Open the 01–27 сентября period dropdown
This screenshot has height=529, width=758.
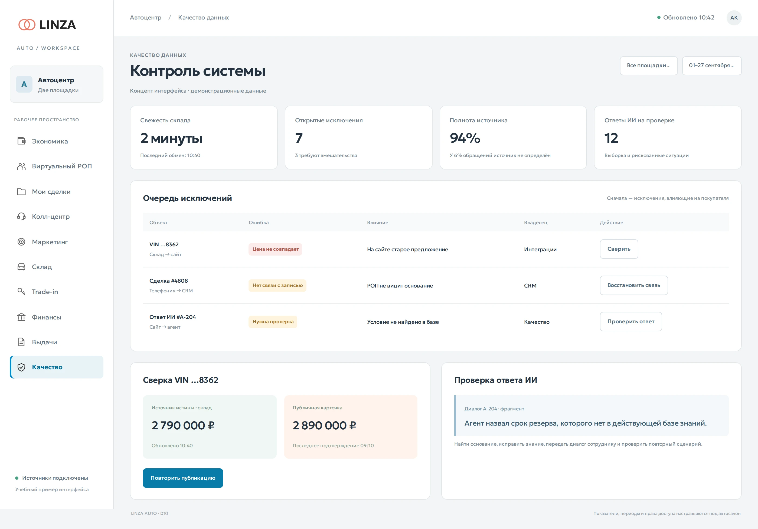[711, 66]
